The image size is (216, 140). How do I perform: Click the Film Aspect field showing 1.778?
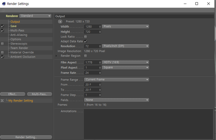[x=91, y=62]
